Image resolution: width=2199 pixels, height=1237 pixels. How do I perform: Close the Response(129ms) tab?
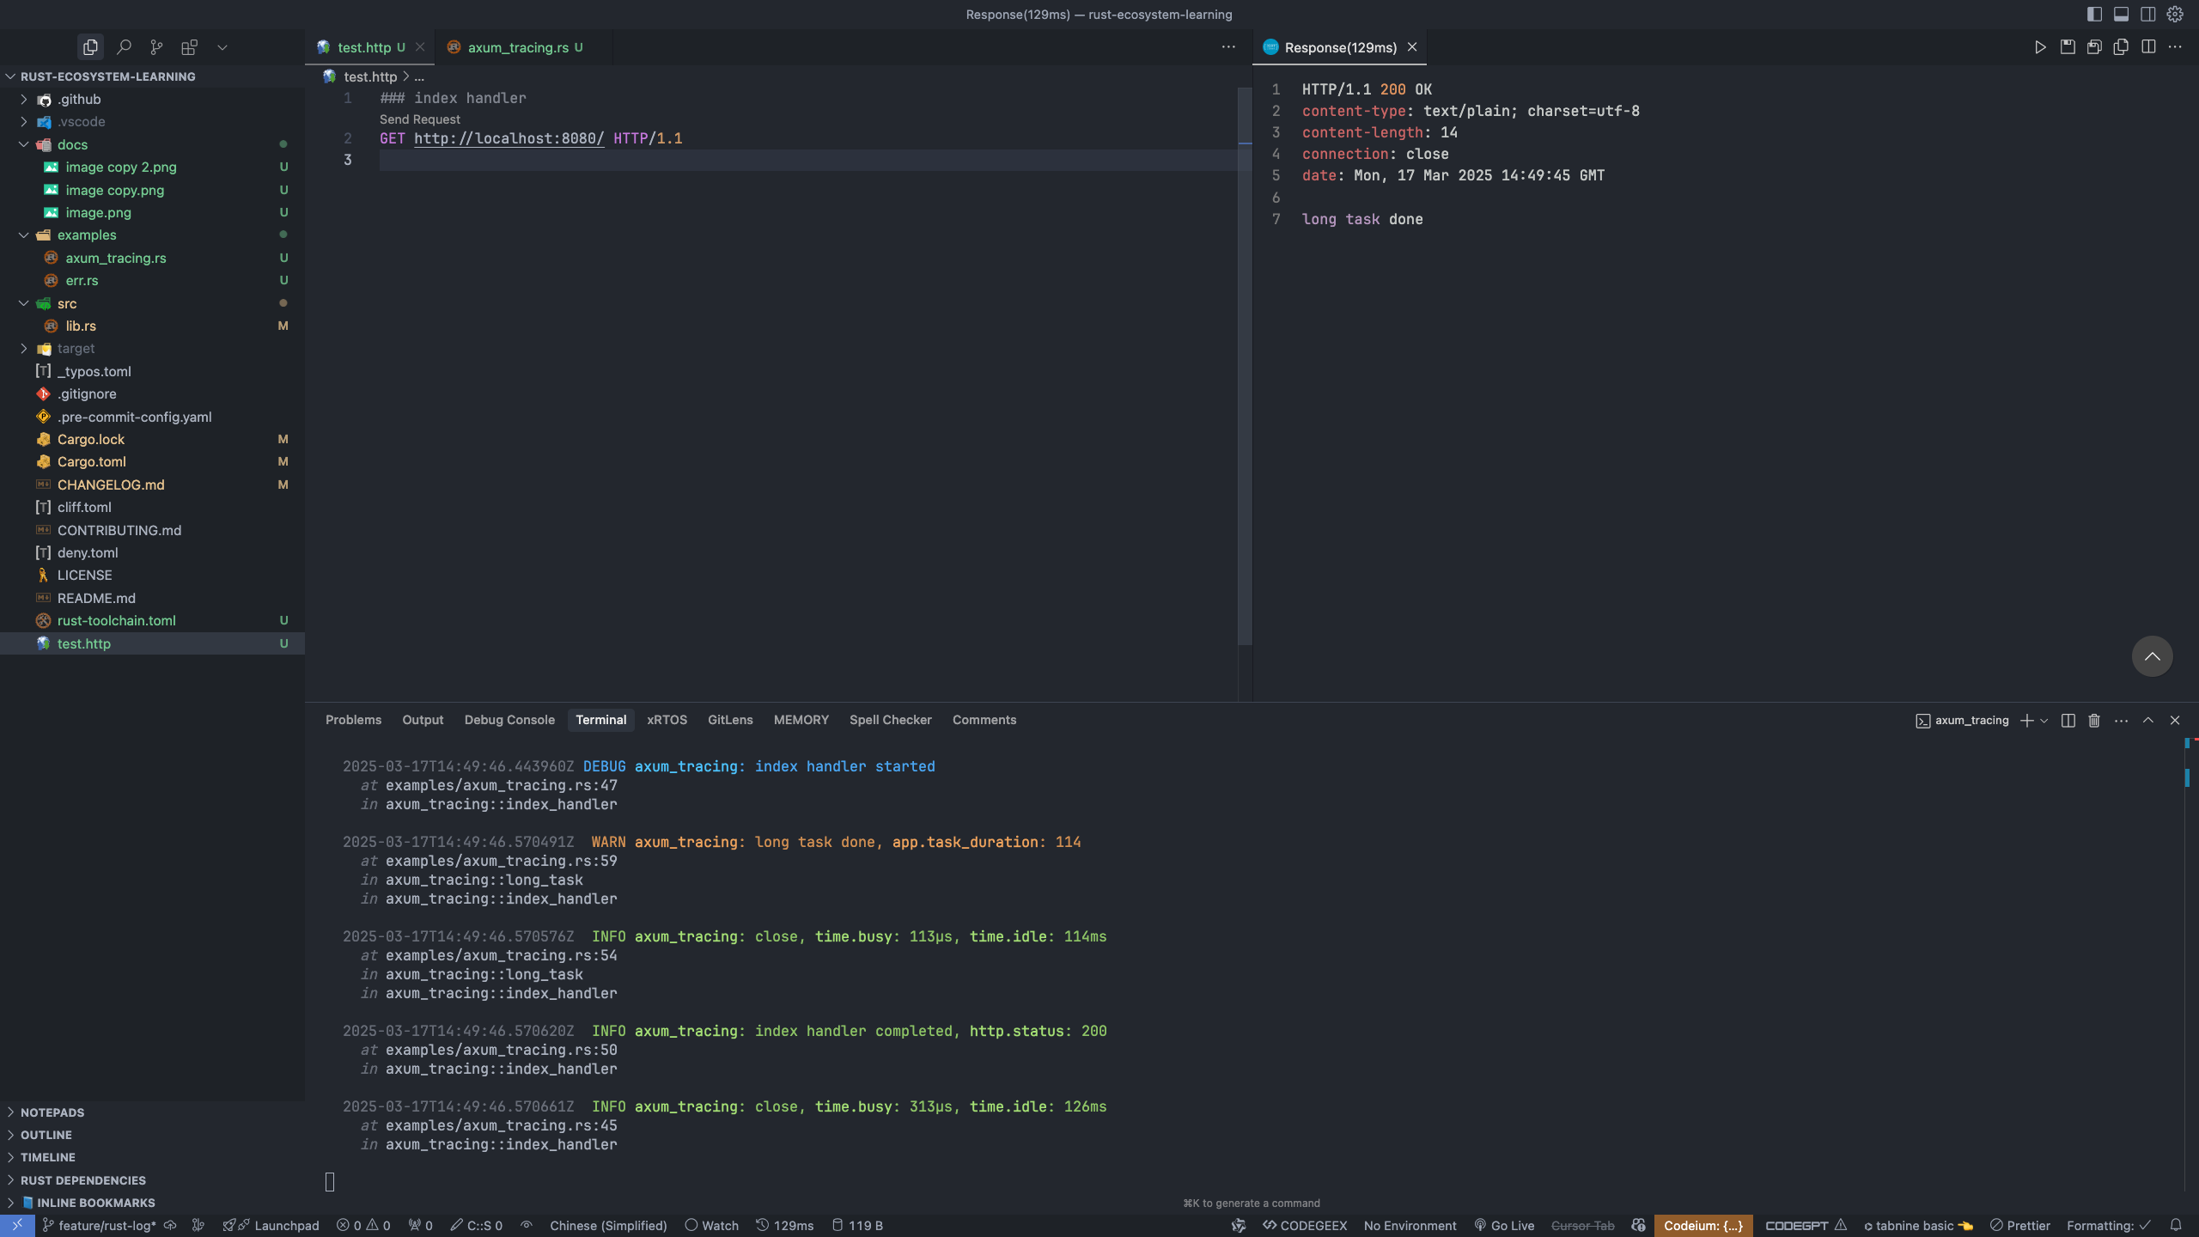[x=1412, y=47]
